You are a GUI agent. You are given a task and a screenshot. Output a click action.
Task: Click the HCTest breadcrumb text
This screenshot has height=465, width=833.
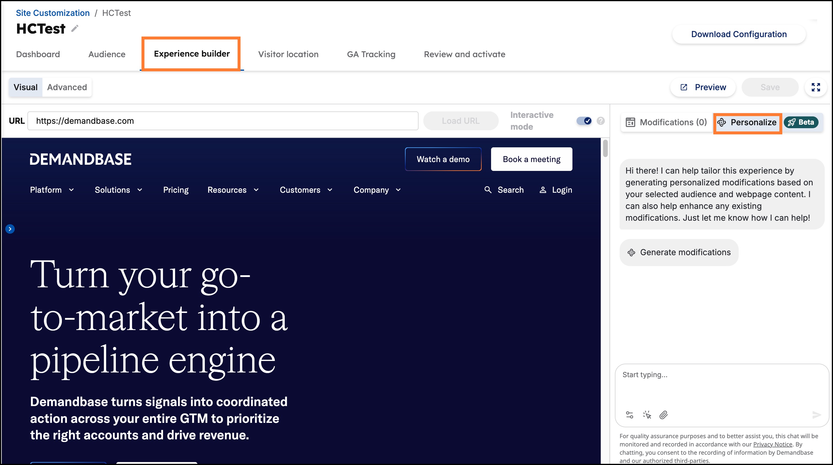(116, 13)
